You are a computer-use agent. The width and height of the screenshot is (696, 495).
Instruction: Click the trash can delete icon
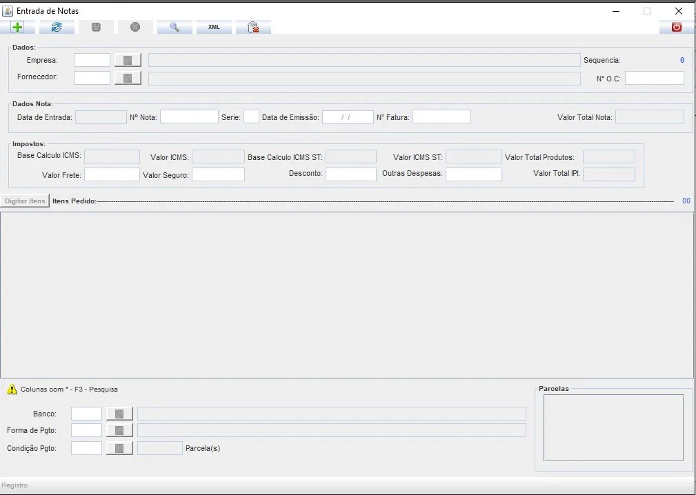coord(253,27)
